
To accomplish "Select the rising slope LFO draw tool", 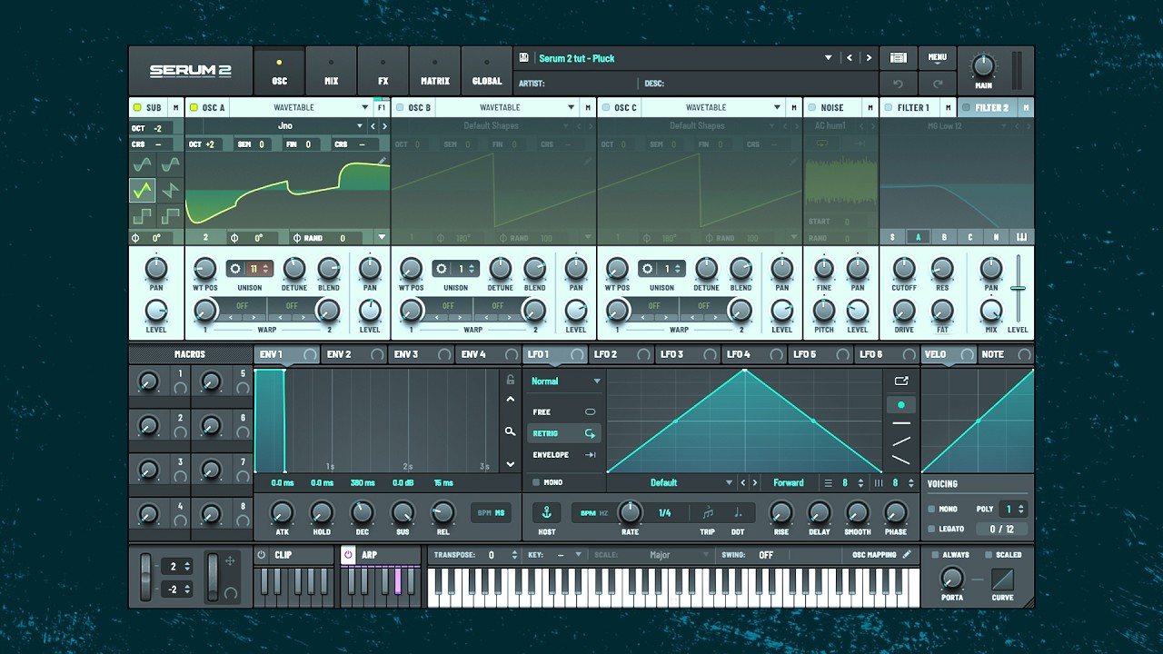I will click(901, 441).
